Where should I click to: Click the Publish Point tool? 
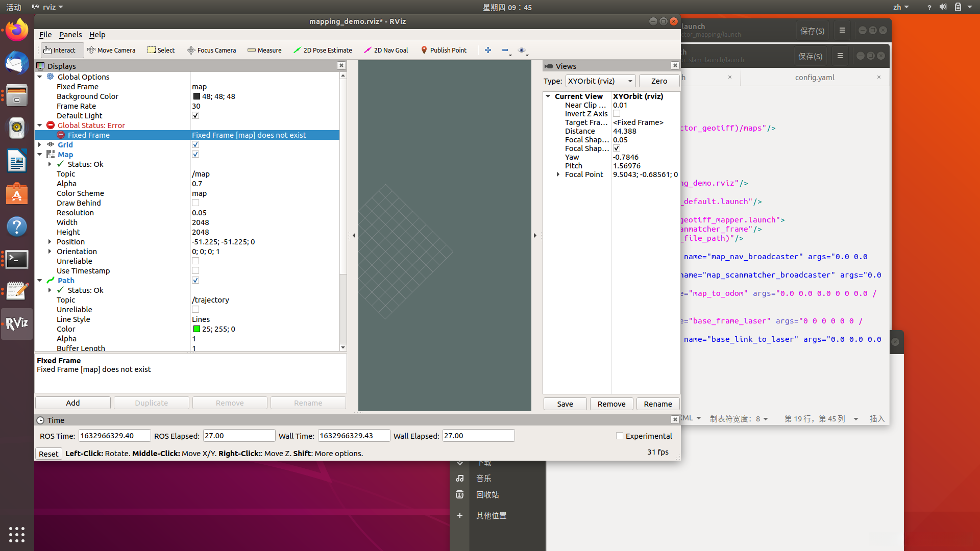[x=444, y=50]
